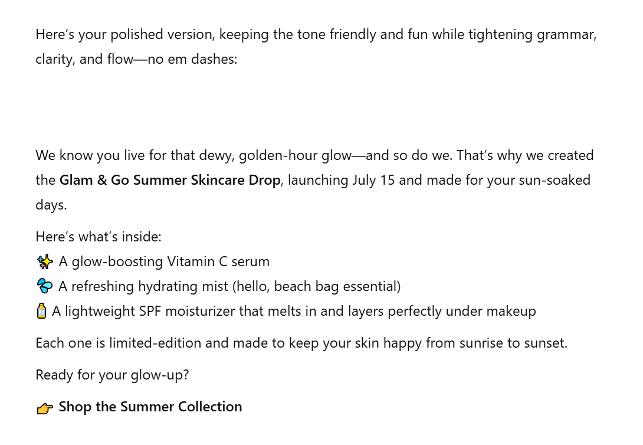The image size is (643, 445).
Task: Click the 'Here's what's inside:' line
Action: coord(99,237)
